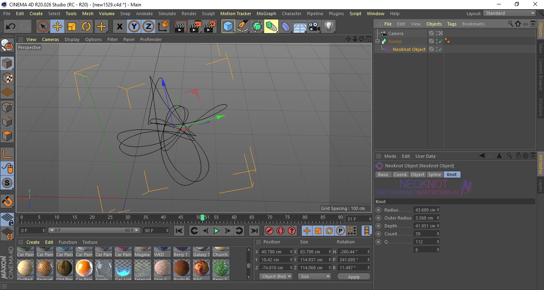Select the Move tool in top toolbar
The image size is (544, 290).
tap(57, 27)
